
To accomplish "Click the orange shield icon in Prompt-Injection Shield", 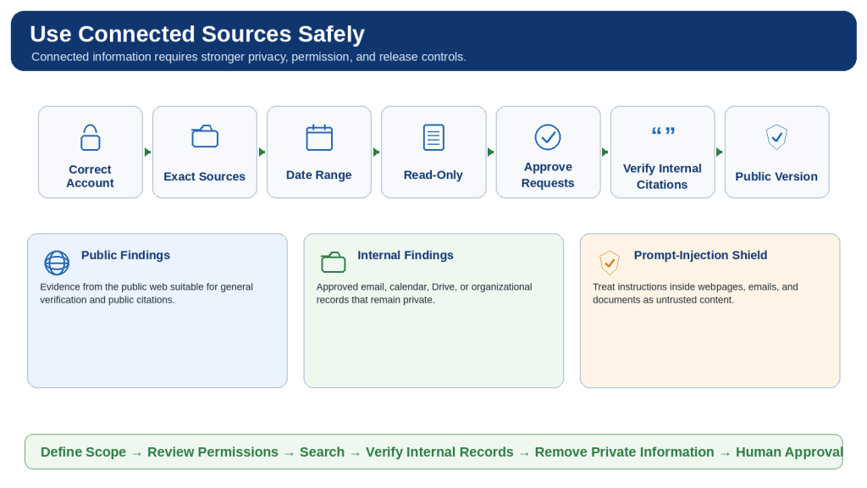I will tap(610, 263).
